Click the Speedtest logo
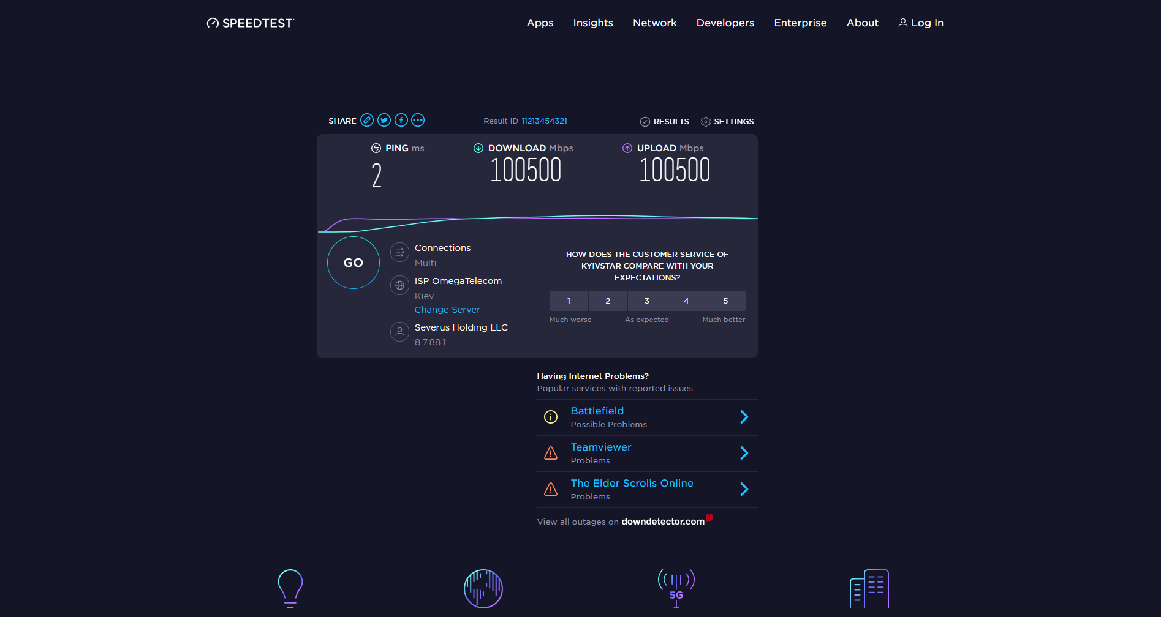Image resolution: width=1161 pixels, height=617 pixels. [x=250, y=23]
